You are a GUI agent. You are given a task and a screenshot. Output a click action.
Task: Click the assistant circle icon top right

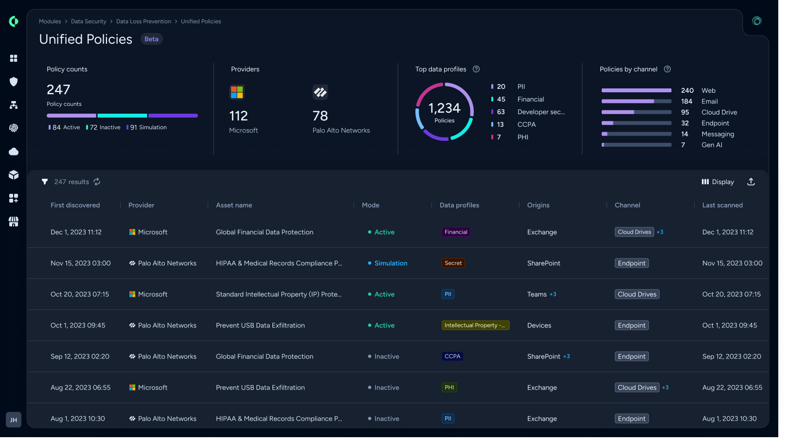(766, 21)
